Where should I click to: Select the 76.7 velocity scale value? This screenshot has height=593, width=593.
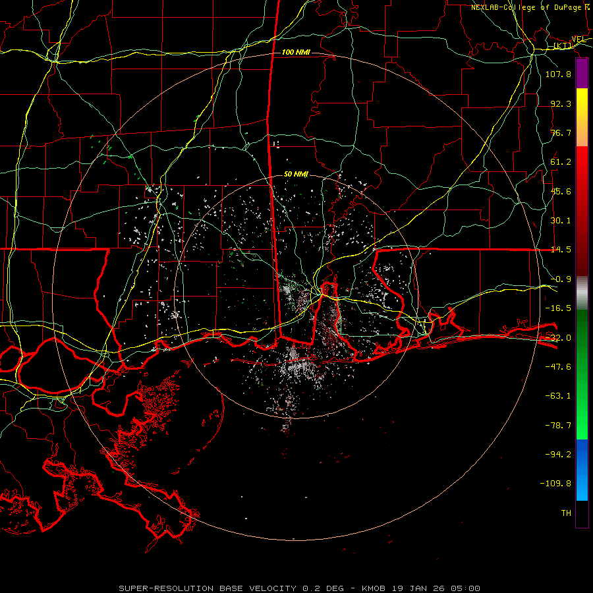coord(561,132)
